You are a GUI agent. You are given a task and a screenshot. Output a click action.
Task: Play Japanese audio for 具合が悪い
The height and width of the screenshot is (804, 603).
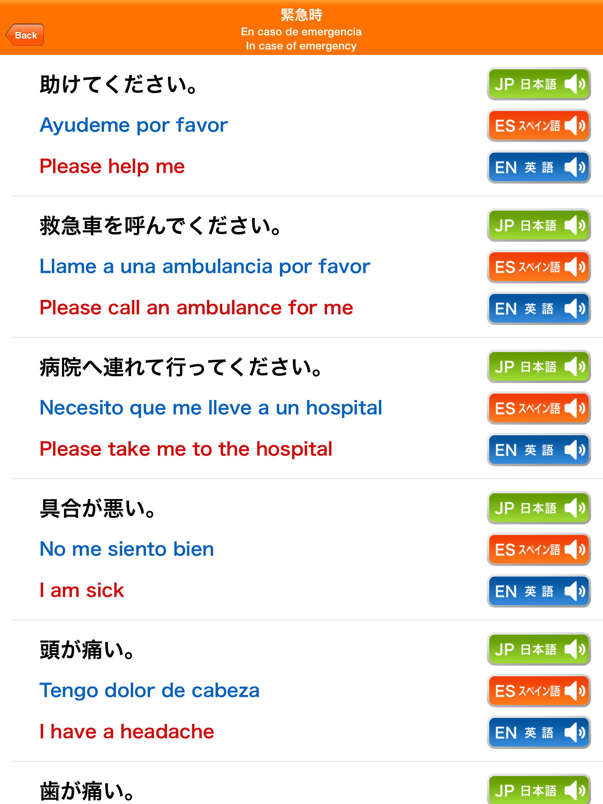[539, 508]
